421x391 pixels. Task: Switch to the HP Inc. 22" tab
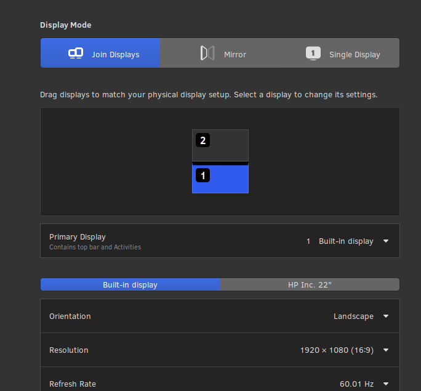click(x=310, y=284)
